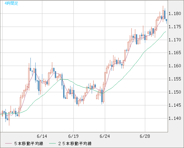Click the 25本移動平均線 legend text
Image resolution: width=184 pixels, height=148 pixels.
tap(75, 144)
